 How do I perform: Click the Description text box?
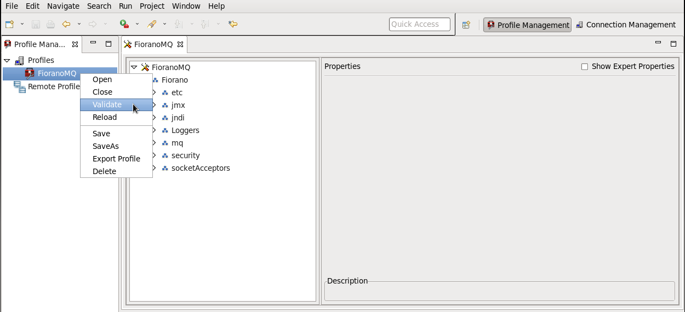click(x=499, y=292)
